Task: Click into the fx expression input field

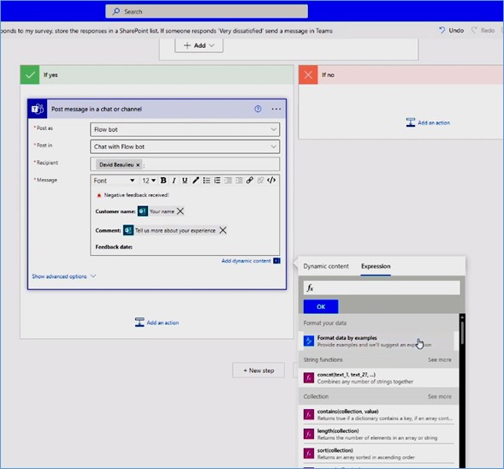Action: click(x=382, y=288)
